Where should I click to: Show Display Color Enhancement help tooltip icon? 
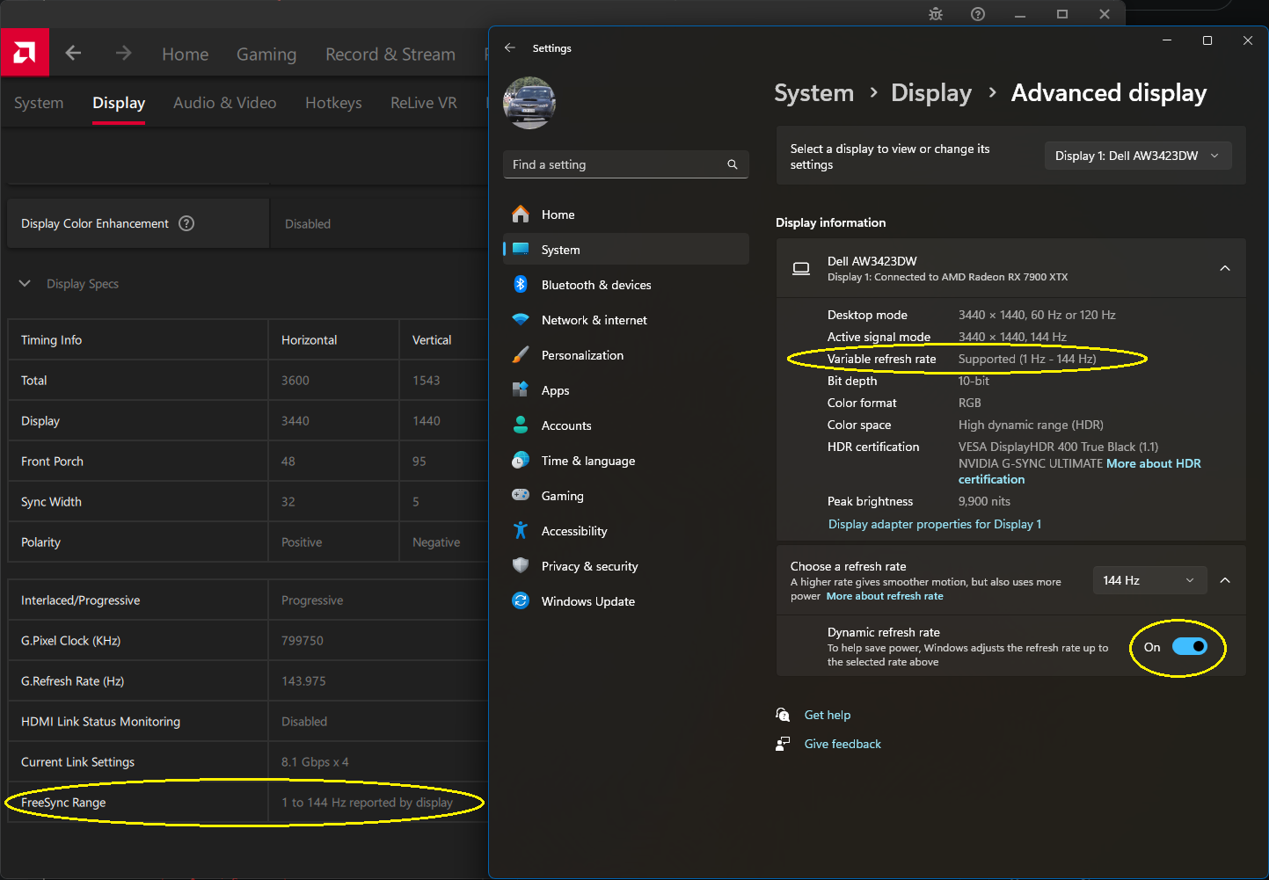(186, 223)
